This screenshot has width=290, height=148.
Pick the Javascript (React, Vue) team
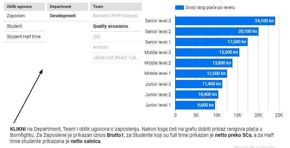116,58
